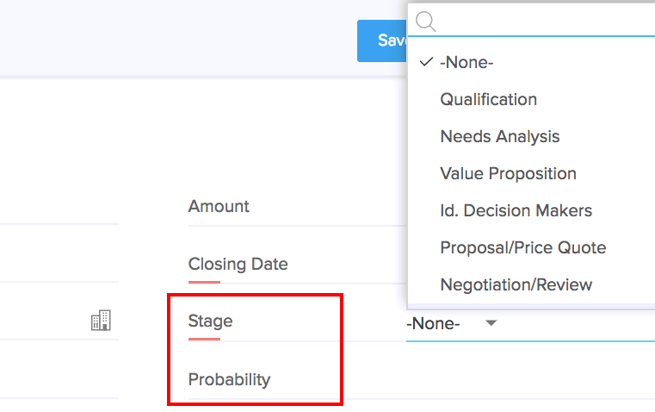Click the Amount field label
The image size is (655, 412).
click(219, 206)
